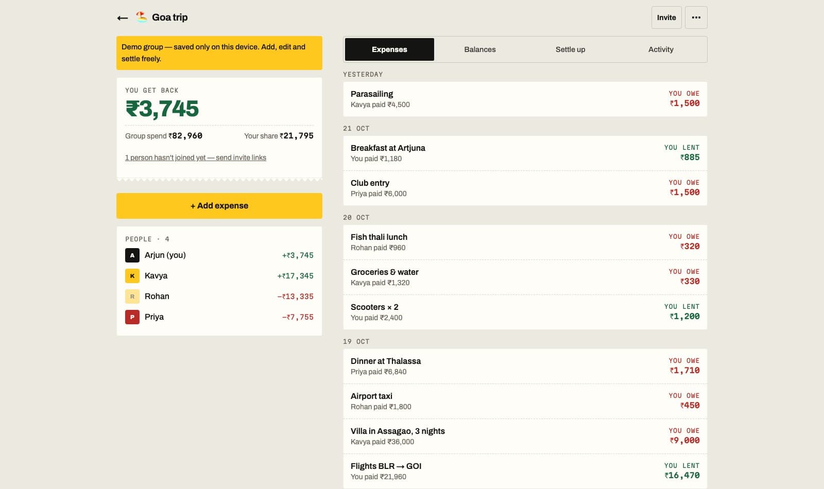This screenshot has width=824, height=489.
Task: Click the Add expense button
Action: coord(219,206)
